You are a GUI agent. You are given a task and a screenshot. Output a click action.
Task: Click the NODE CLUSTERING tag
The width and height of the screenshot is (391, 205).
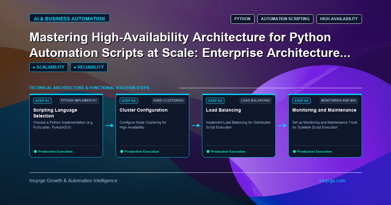[x=169, y=101]
